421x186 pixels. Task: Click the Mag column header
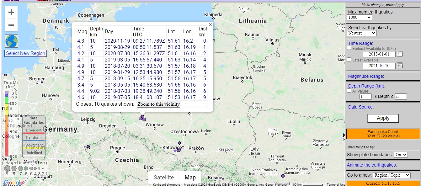(82, 31)
